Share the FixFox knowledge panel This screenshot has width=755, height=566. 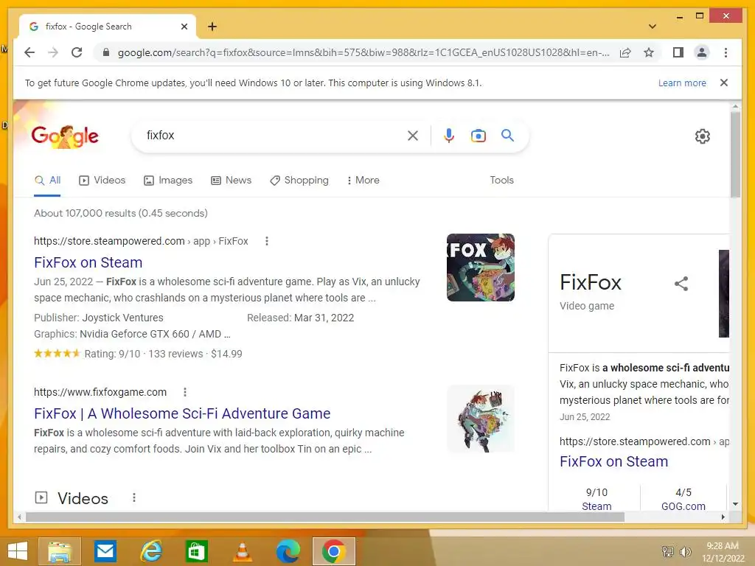tap(681, 284)
